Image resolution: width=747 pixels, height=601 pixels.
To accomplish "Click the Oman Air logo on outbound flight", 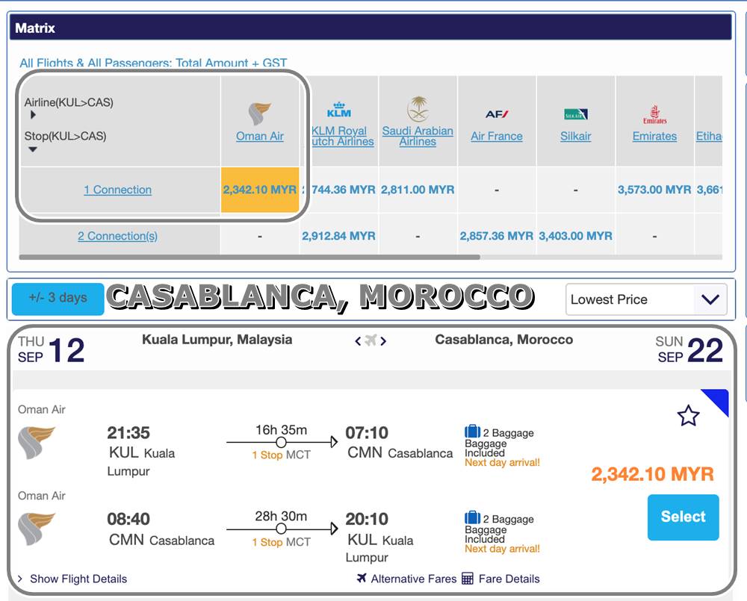I will pos(37,443).
